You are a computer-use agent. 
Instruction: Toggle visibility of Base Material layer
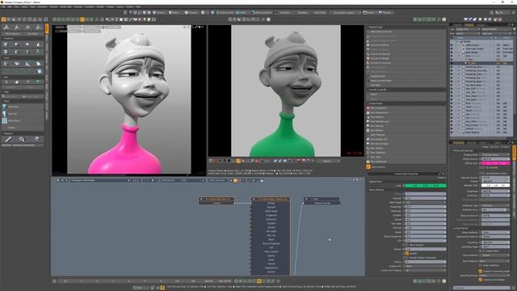tap(452, 133)
